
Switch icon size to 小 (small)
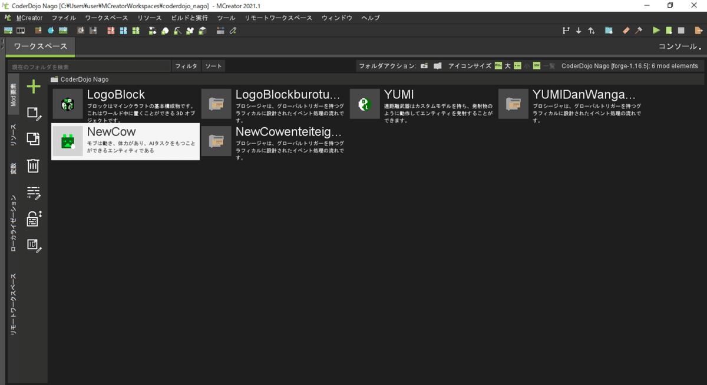[x=517, y=66]
